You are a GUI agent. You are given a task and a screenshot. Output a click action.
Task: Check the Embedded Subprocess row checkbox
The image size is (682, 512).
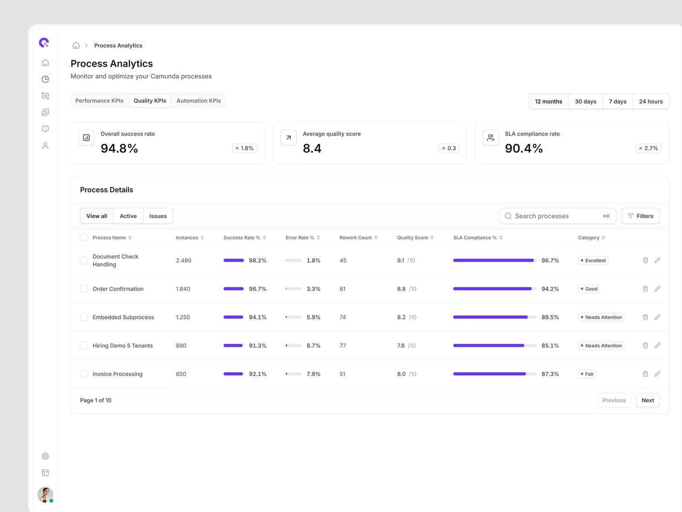click(x=84, y=317)
